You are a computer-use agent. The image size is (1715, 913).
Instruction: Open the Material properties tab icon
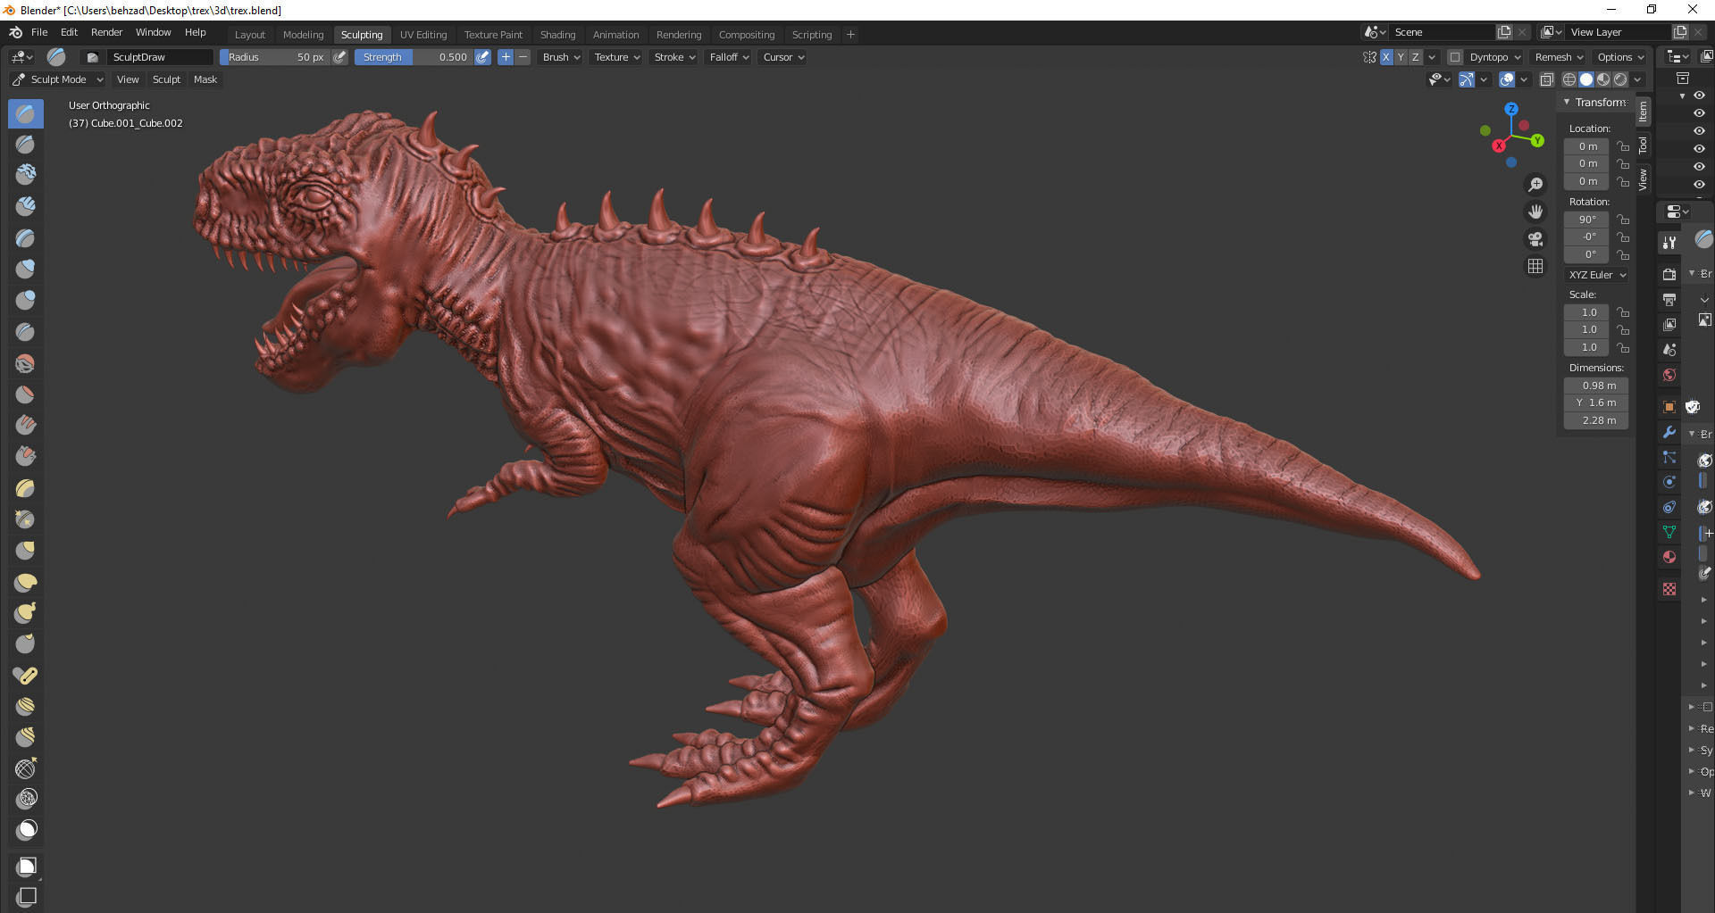1669,557
